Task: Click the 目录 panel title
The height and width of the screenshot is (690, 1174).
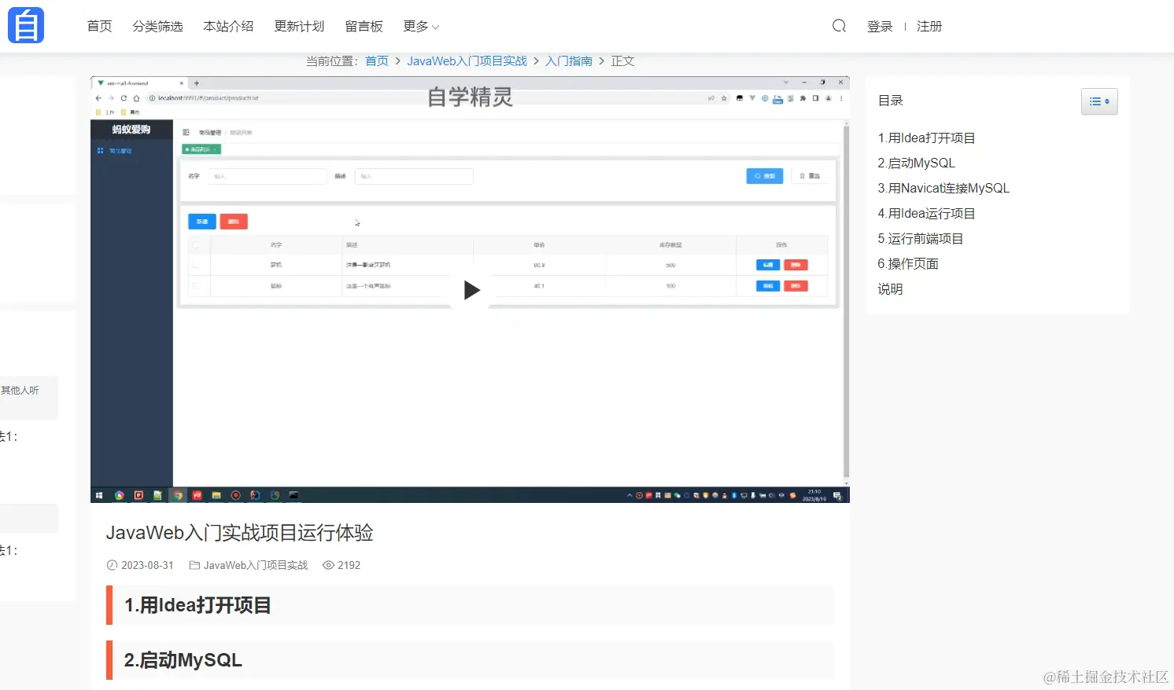Action: pos(890,101)
